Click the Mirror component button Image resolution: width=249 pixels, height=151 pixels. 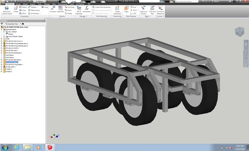pyautogui.click(x=22, y=14)
